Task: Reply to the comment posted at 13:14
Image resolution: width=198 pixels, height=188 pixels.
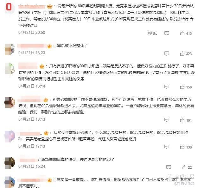Action: point(167,87)
